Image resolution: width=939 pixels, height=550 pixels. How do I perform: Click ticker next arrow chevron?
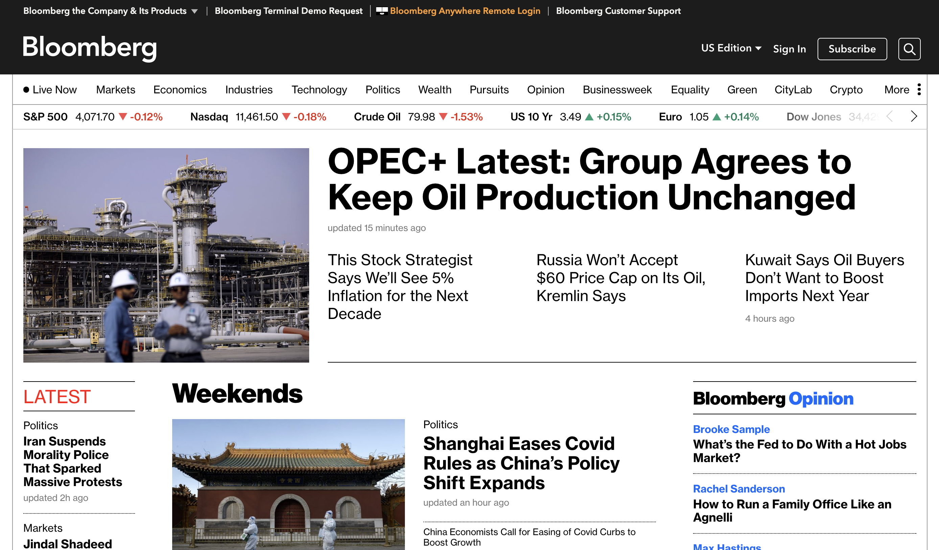tap(914, 116)
